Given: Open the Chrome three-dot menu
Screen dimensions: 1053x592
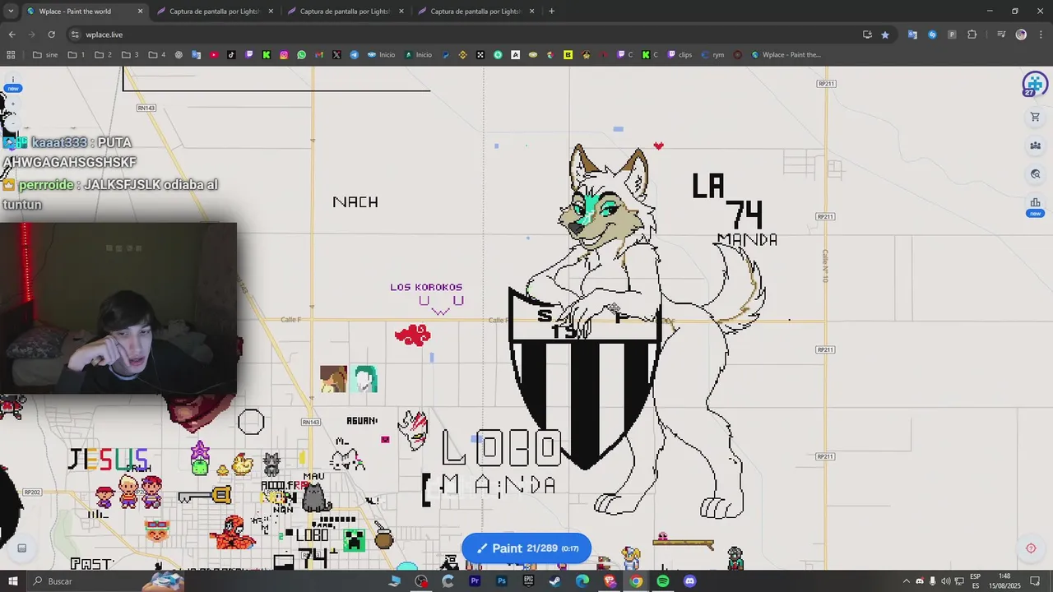Looking at the screenshot, I should 1040,35.
